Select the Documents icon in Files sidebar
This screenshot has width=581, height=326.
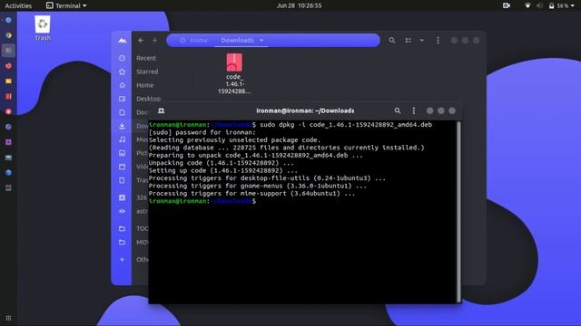122,112
